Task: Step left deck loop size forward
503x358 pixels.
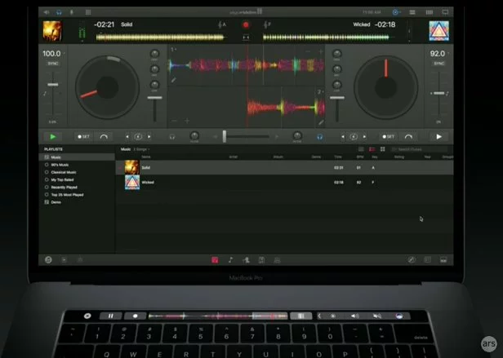Action: point(149,137)
